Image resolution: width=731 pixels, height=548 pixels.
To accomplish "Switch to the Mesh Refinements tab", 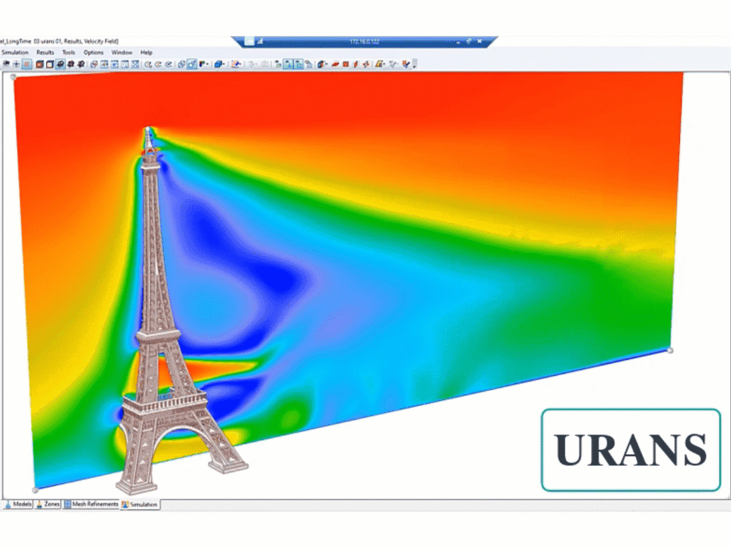I will point(94,504).
